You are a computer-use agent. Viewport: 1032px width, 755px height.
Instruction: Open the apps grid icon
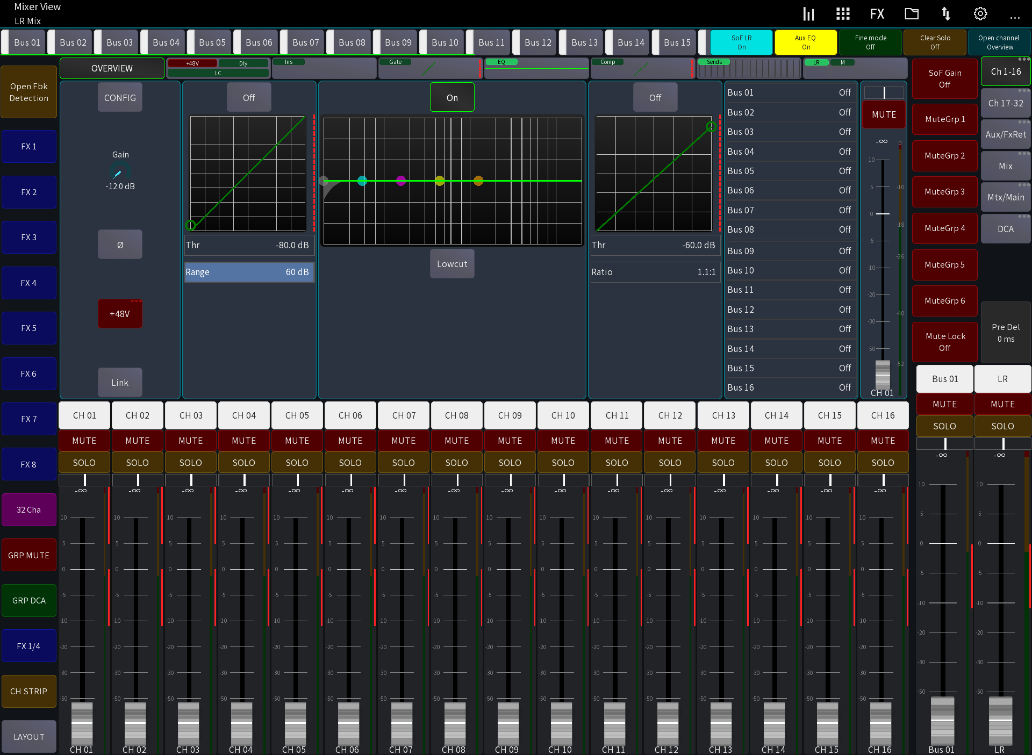coord(842,13)
